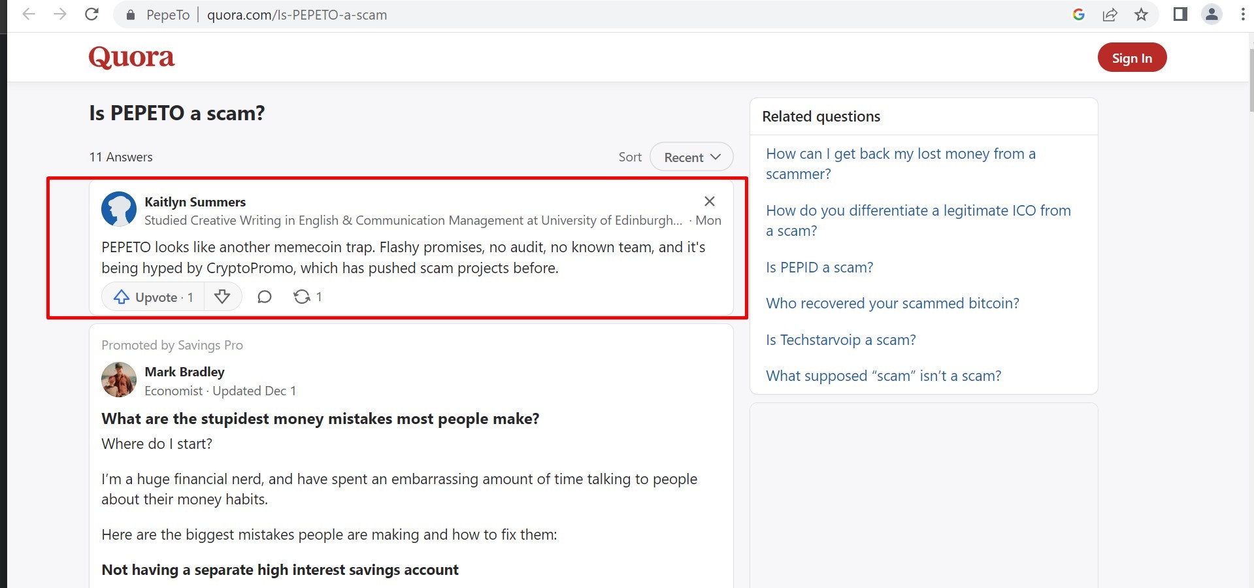Click Mark Bradley's profile photo
Screen dimensions: 1254x588
(119, 380)
